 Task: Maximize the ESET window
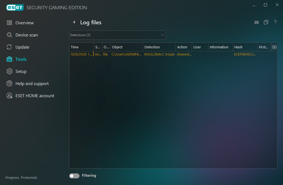point(266,5)
